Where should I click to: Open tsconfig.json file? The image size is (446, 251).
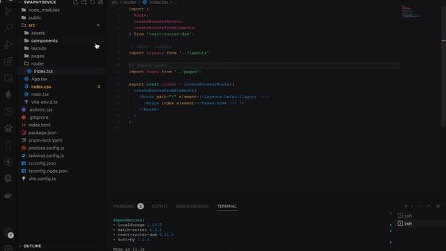61,163
